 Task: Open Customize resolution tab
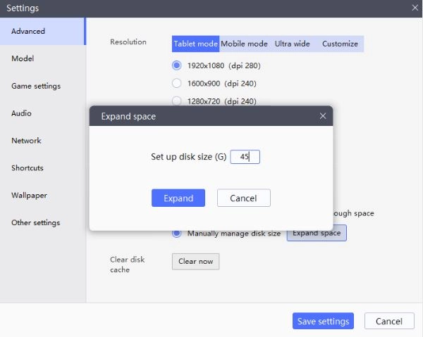(x=340, y=44)
